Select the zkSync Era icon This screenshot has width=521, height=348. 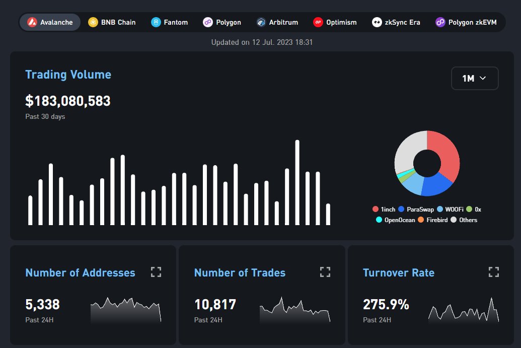[x=376, y=22]
